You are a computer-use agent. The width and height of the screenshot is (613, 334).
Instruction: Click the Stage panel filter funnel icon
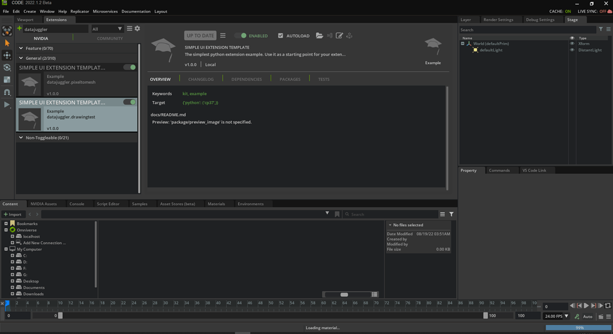coord(601,29)
